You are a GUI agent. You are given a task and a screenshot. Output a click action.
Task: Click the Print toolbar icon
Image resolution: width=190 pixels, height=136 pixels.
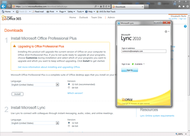48,12
